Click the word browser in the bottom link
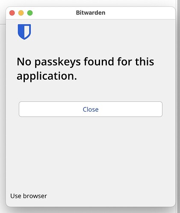This screenshot has width=180, height=213. [35, 196]
